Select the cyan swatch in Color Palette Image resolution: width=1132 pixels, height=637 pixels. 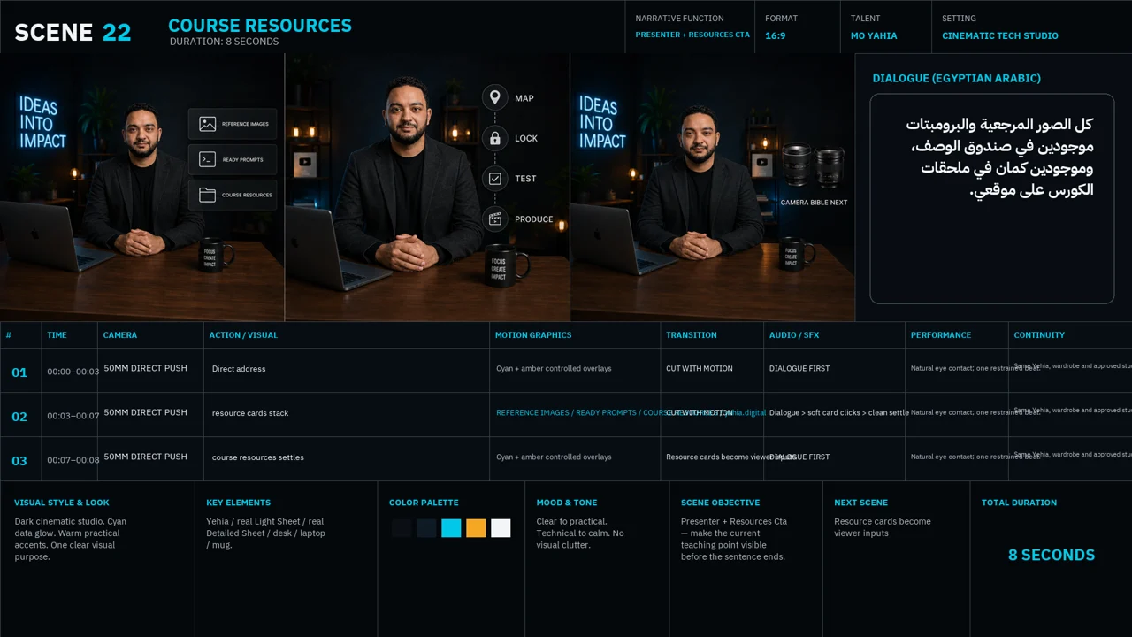(x=451, y=528)
